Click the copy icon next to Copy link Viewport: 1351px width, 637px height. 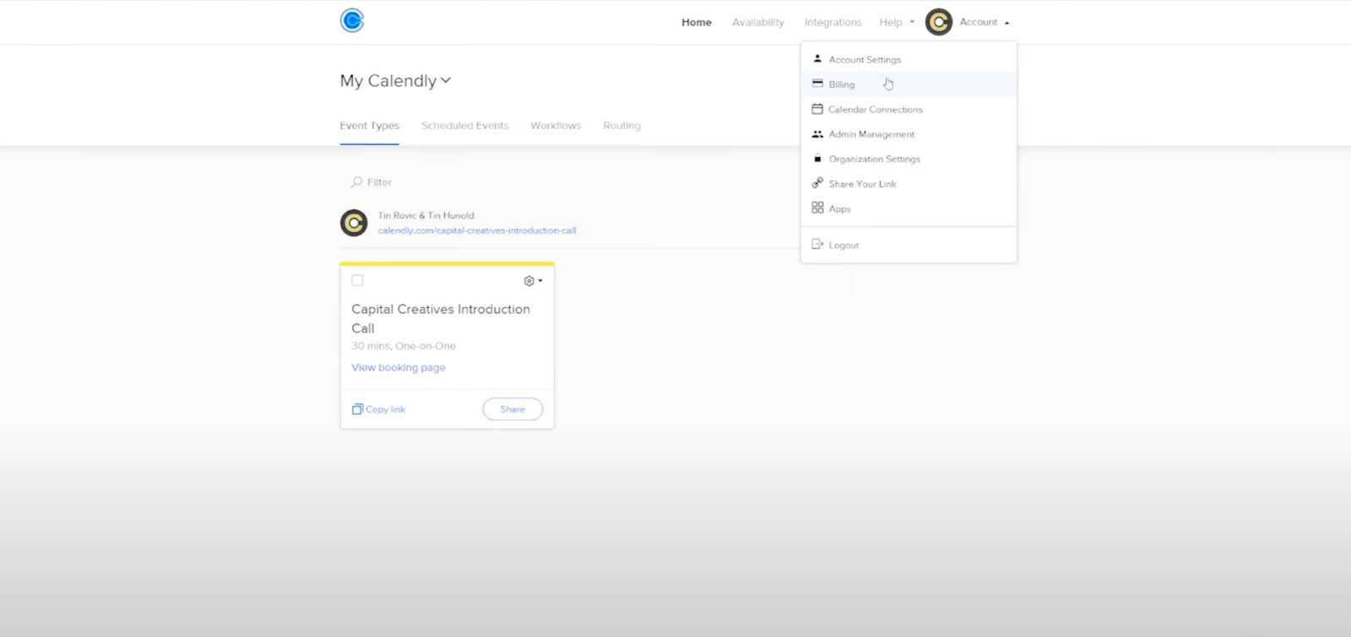coord(357,409)
